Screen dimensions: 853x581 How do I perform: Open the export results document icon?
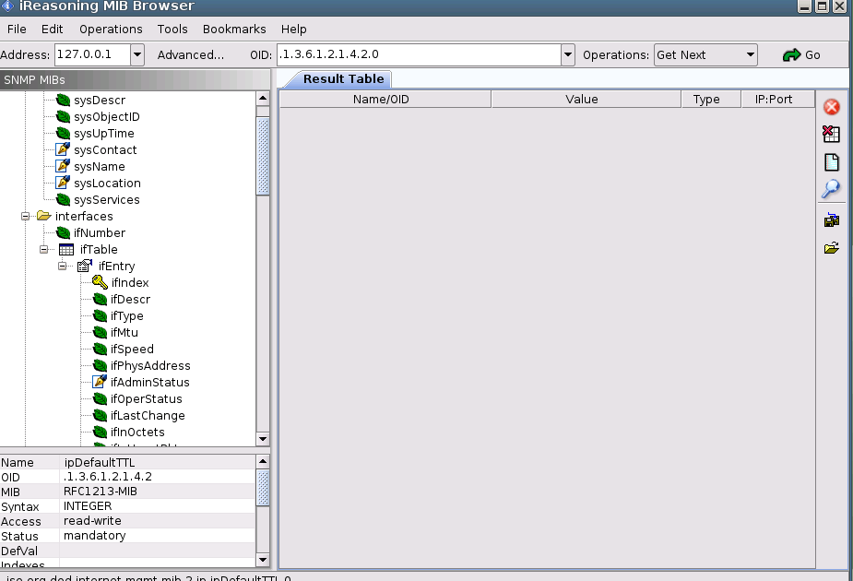pos(831,162)
